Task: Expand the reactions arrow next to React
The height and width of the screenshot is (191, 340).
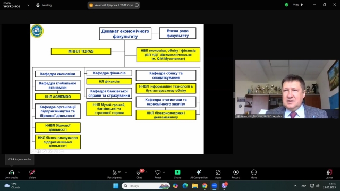Action: (x=164, y=172)
